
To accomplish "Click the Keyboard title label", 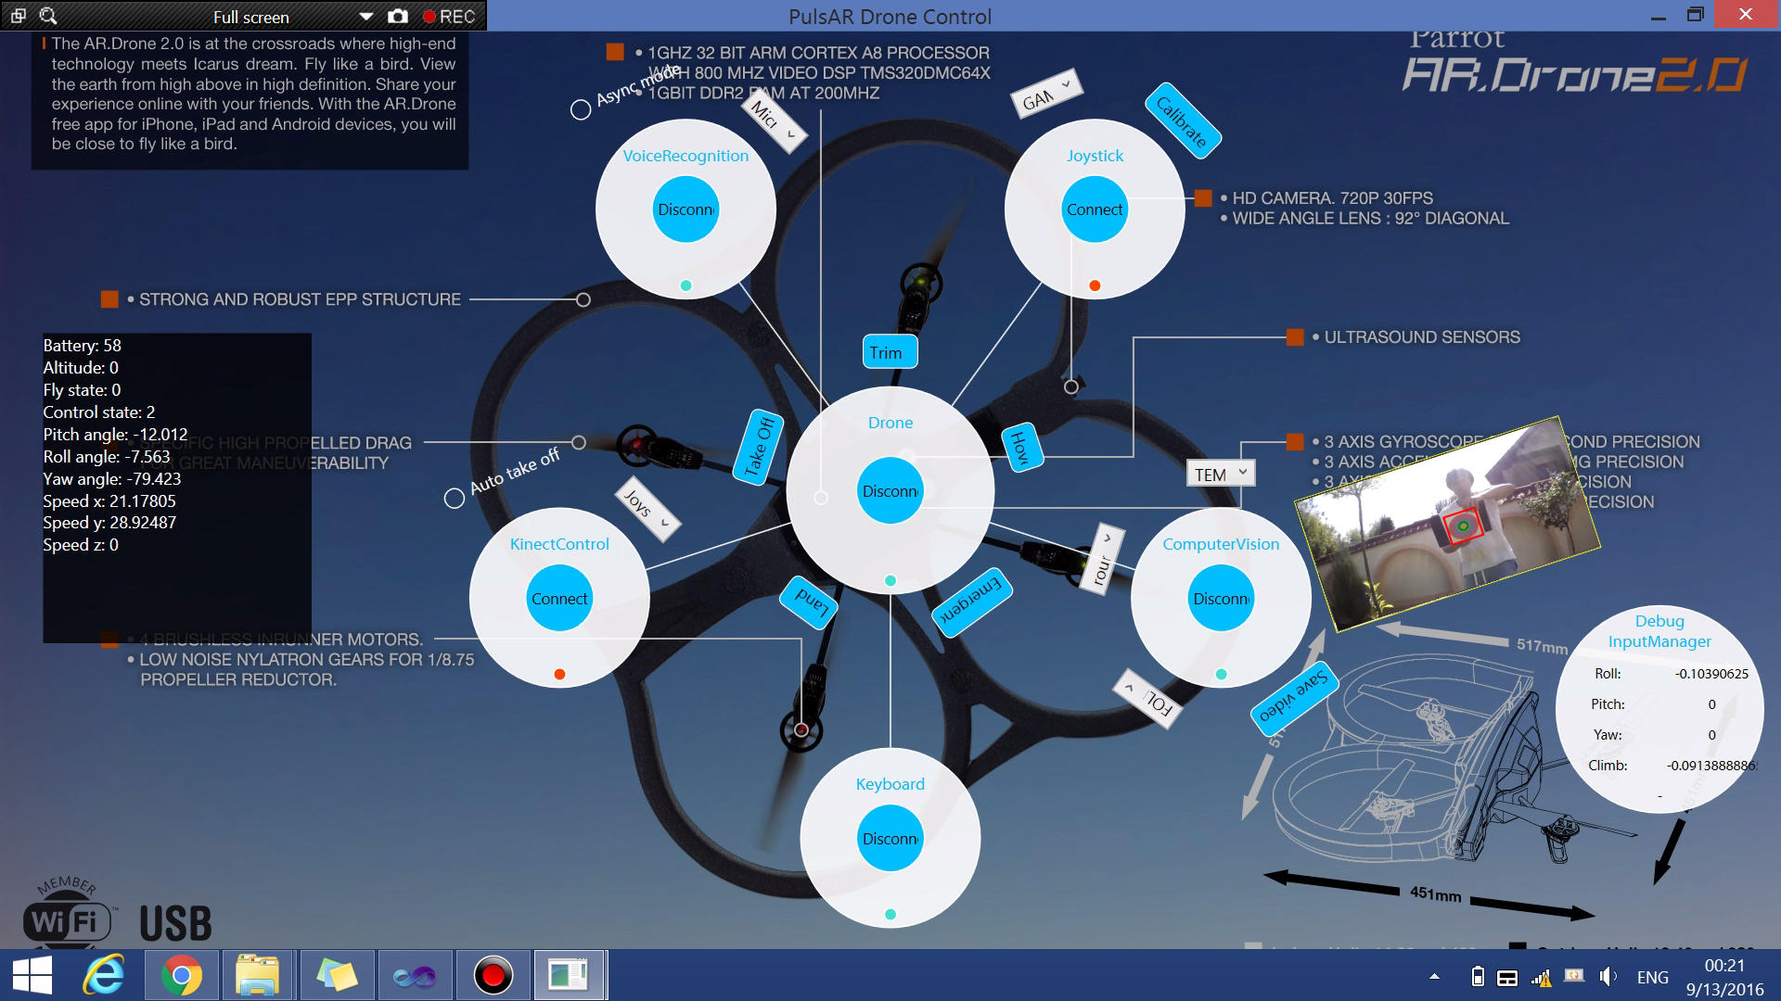I will tap(890, 784).
